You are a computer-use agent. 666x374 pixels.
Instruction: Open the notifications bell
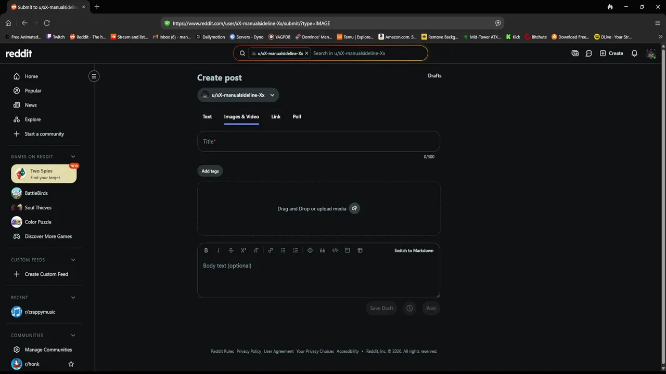tap(634, 53)
